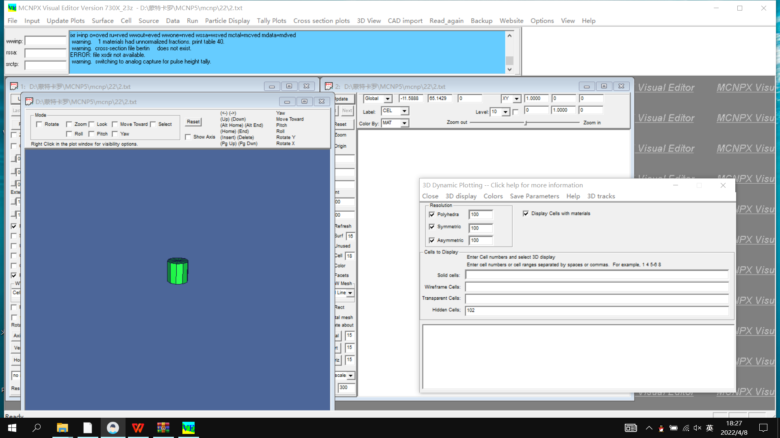
Task: Open the Tally Plots menu
Action: [x=271, y=21]
